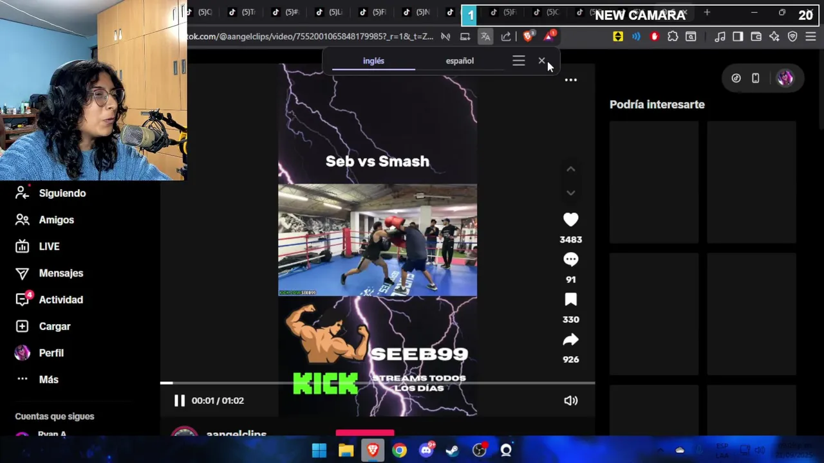
Task: Click the red extension icon in the toolbar
Action: [655, 37]
